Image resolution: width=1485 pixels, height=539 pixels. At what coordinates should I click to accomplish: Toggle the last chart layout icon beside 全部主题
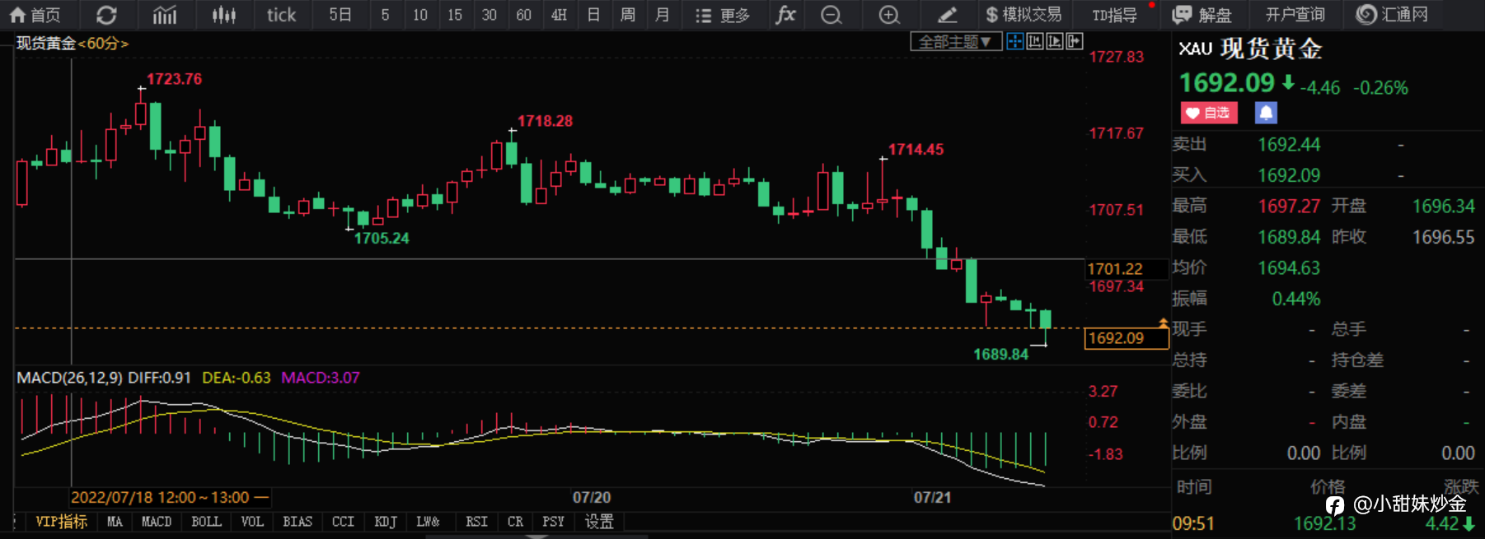1075,41
